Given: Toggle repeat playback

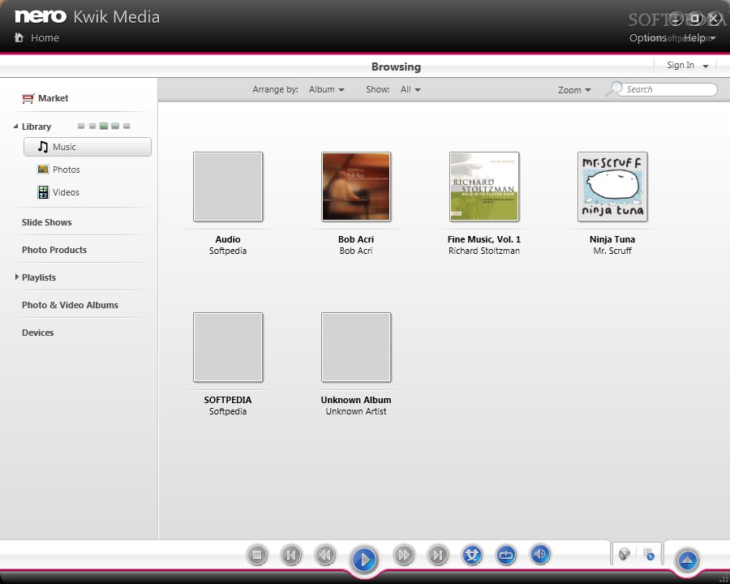Looking at the screenshot, I should tap(506, 554).
